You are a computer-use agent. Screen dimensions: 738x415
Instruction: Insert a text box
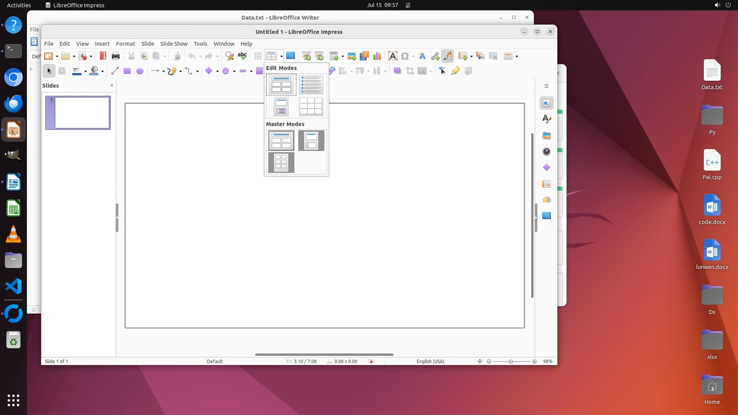(x=392, y=56)
